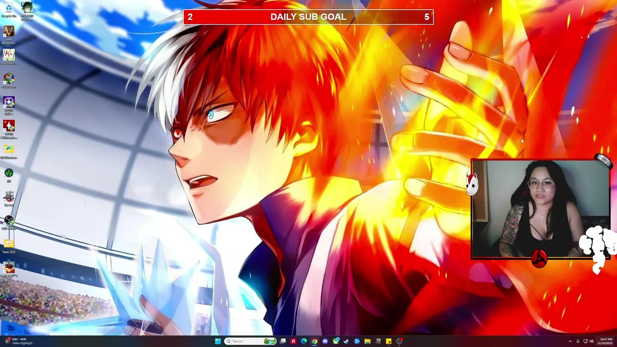Open the clock and date flyout
The image size is (617, 347).
[606, 341]
